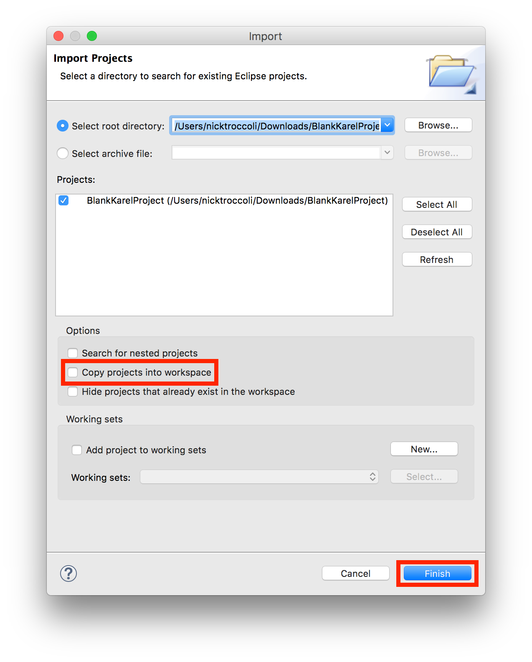Close the Import dialog with red button
532x662 pixels.
click(58, 36)
